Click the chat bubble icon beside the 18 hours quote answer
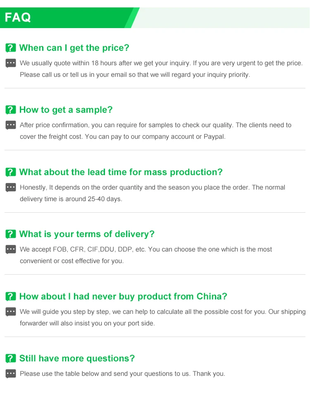This screenshot has width=310, height=394. pos(11,63)
